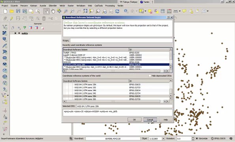Select the Pan Map hand tool

[53, 11]
